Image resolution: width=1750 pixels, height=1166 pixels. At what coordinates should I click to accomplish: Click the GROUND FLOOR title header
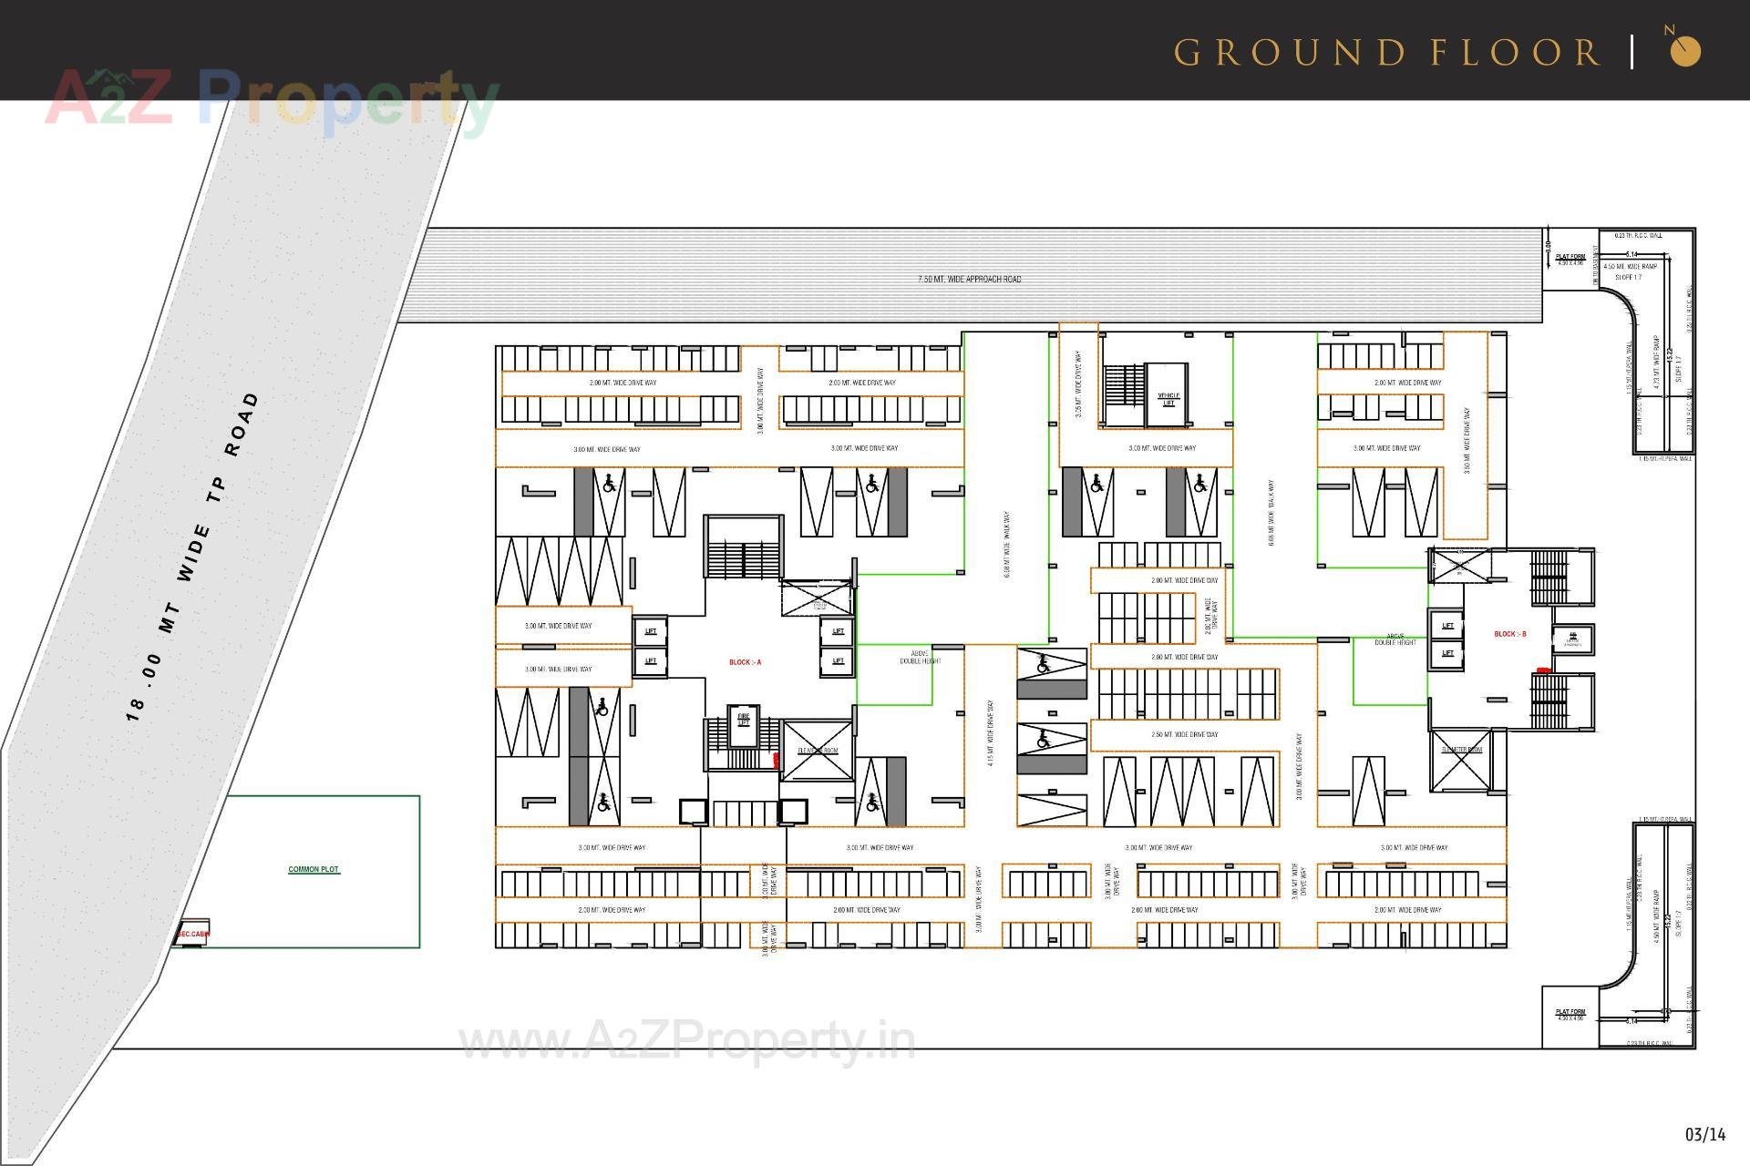pyautogui.click(x=1384, y=53)
